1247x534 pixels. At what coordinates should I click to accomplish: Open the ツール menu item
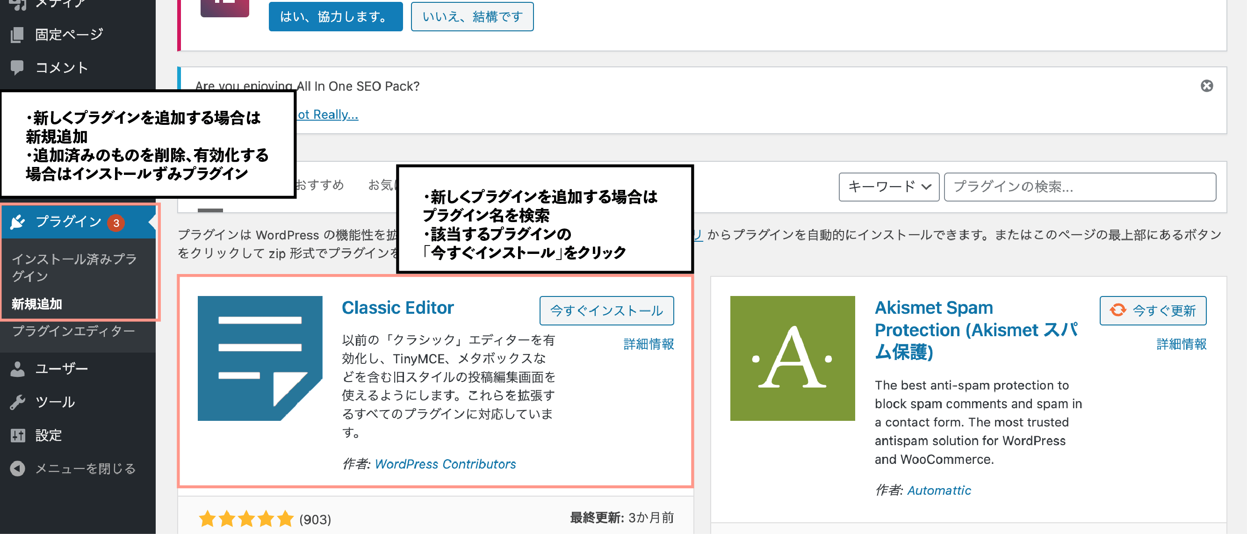point(55,402)
